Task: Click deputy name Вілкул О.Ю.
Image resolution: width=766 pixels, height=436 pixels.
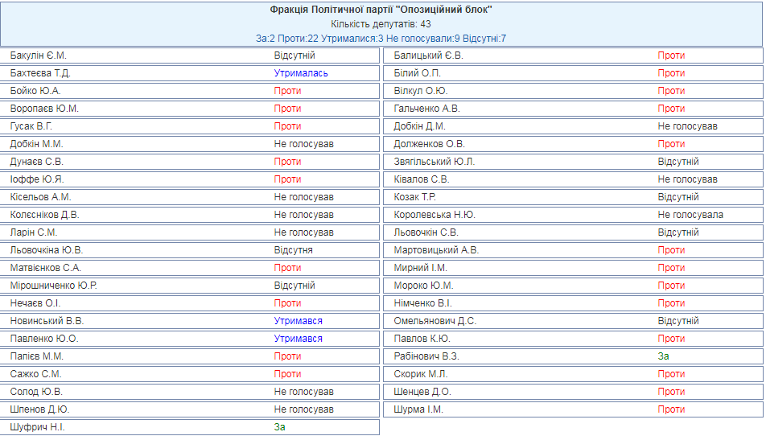Action: [x=421, y=91]
